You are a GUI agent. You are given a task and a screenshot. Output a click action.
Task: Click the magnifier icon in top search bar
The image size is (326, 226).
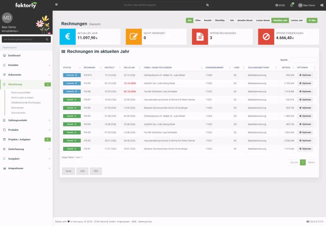(x=207, y=5)
